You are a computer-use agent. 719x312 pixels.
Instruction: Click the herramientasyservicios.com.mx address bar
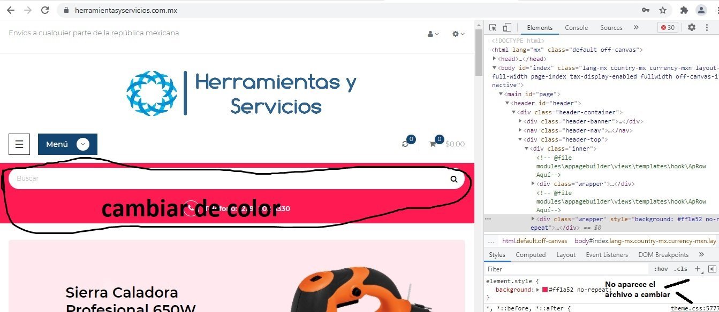pyautogui.click(x=126, y=10)
